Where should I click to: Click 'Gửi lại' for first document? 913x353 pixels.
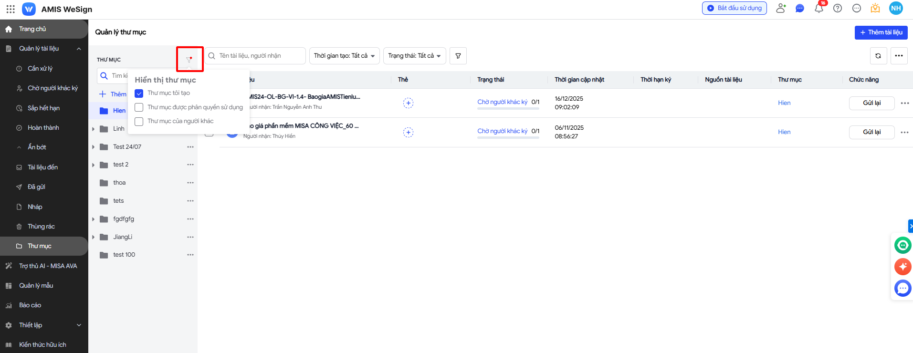point(871,103)
